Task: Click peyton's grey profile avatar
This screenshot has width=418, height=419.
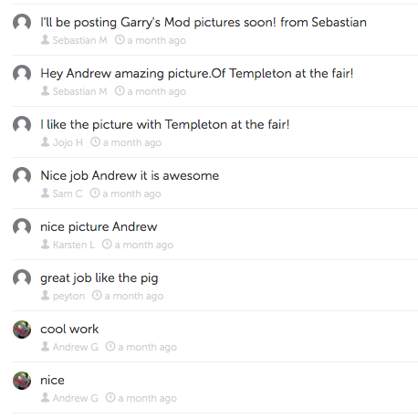Action: click(22, 278)
